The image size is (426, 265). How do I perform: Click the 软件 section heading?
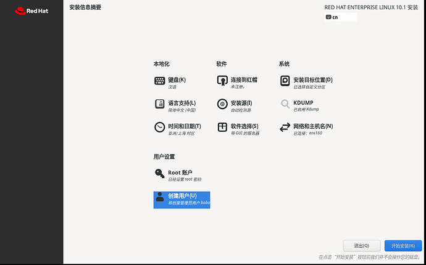pos(222,64)
